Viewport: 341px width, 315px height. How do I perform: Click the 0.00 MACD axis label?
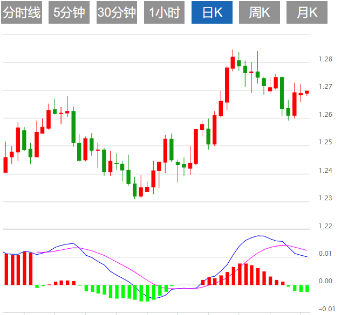click(x=325, y=281)
